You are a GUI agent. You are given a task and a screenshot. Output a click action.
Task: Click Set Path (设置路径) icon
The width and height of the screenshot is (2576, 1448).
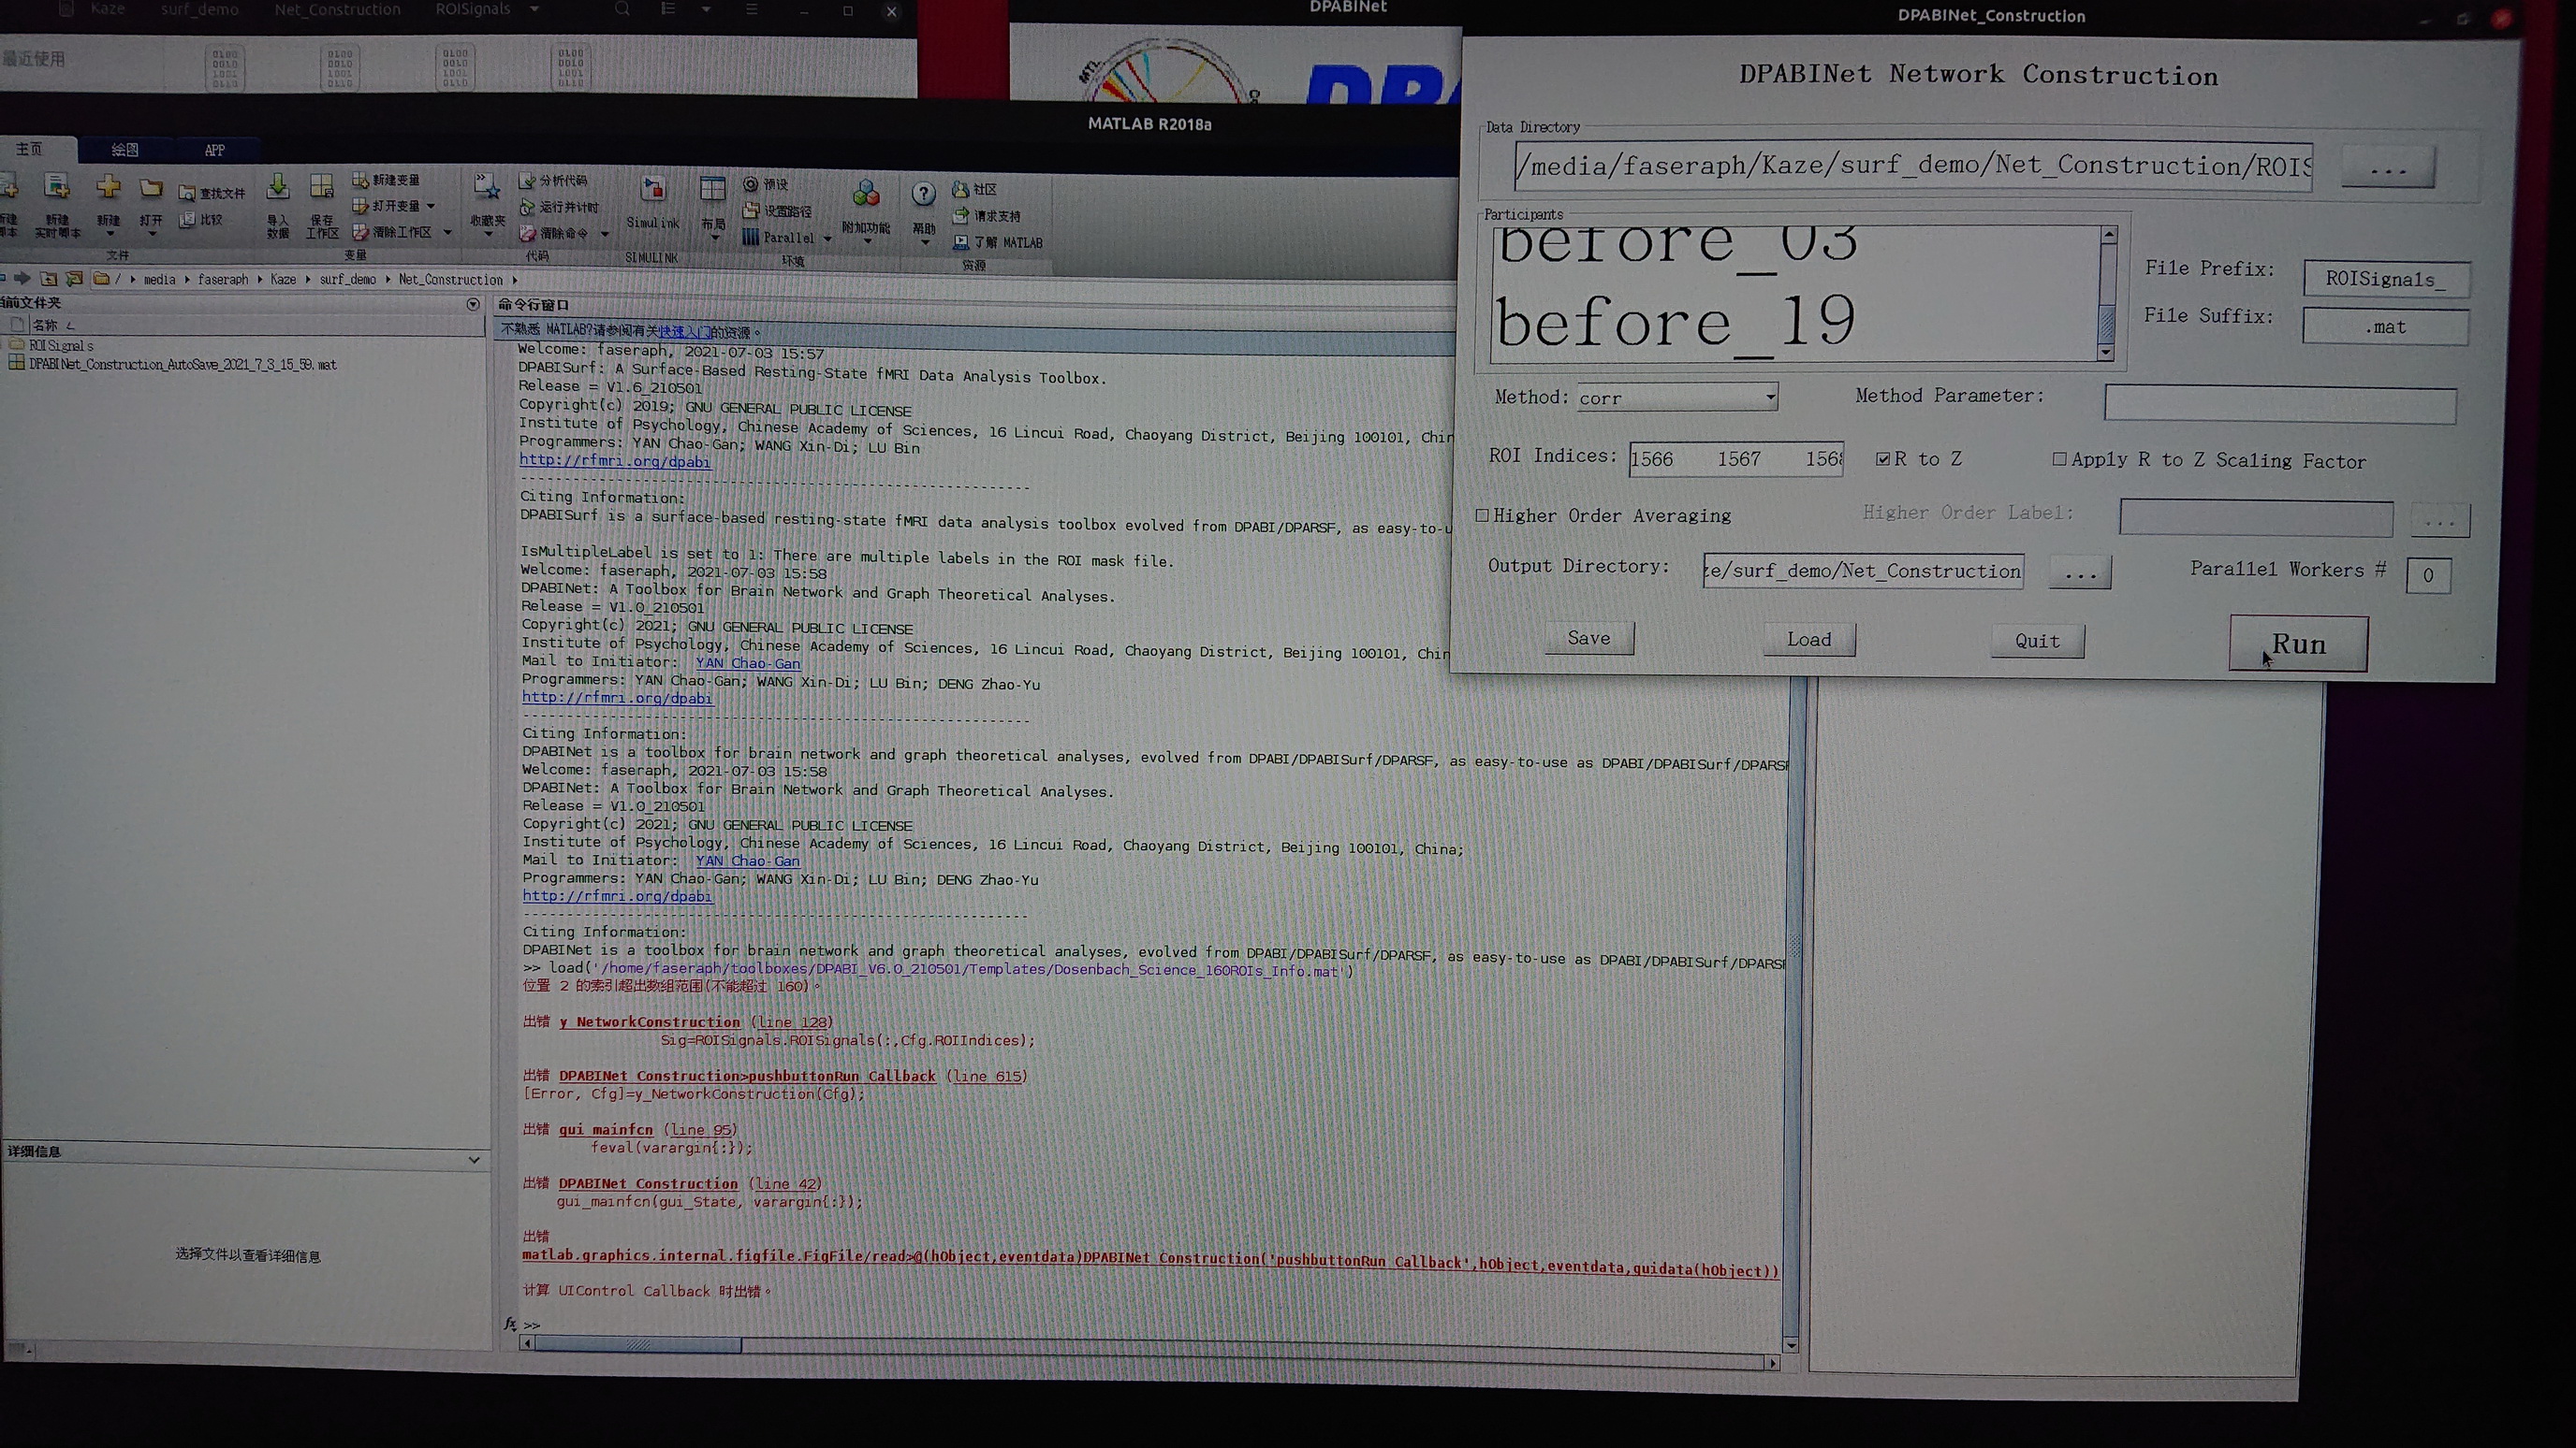751,210
